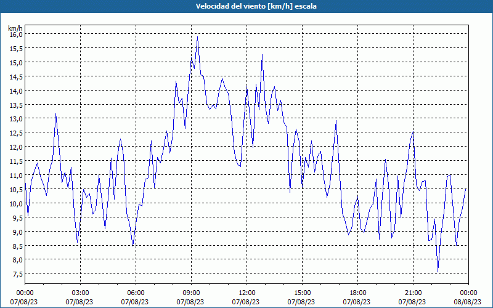Click the 8,5 y-axis value
Image resolution: width=493 pixels, height=308 pixels.
pyautogui.click(x=17, y=246)
